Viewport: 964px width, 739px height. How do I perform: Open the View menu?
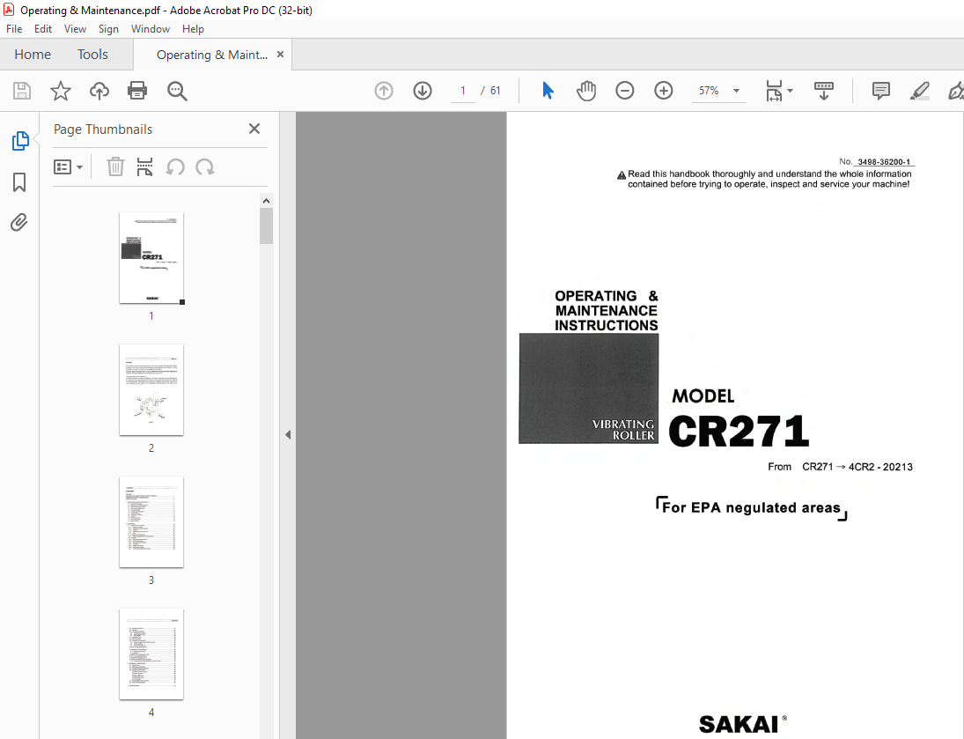75,29
